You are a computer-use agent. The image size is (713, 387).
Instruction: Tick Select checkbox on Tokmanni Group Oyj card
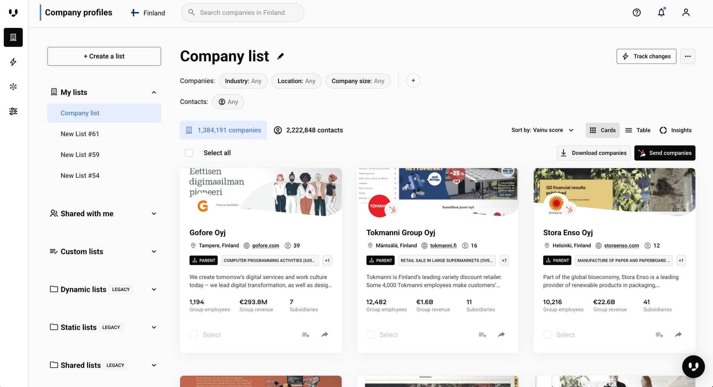click(371, 335)
